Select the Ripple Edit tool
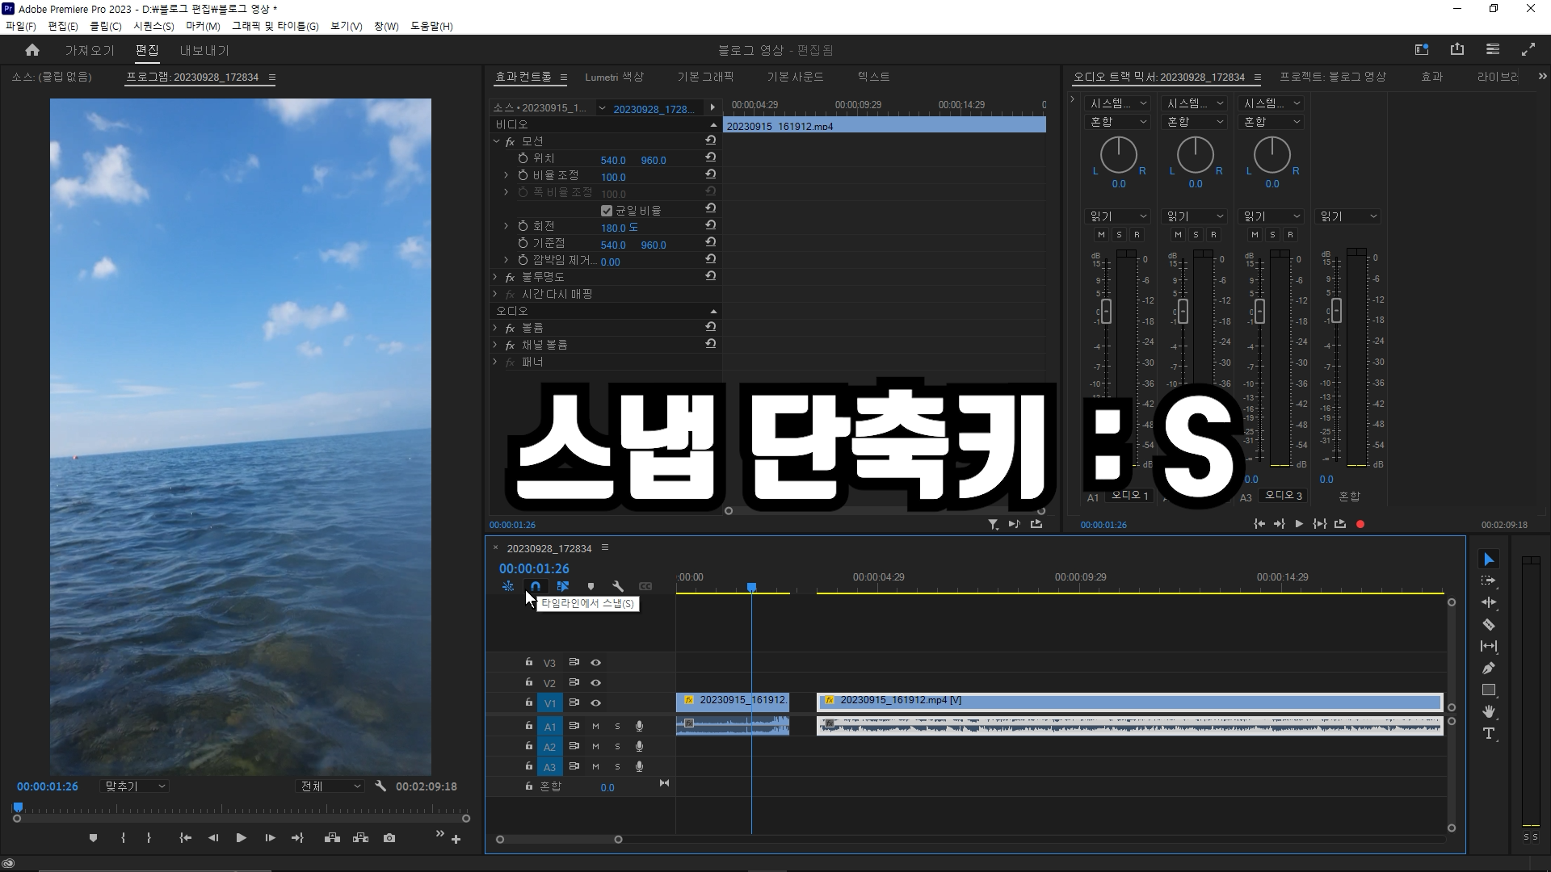This screenshot has height=872, width=1551. (1490, 602)
